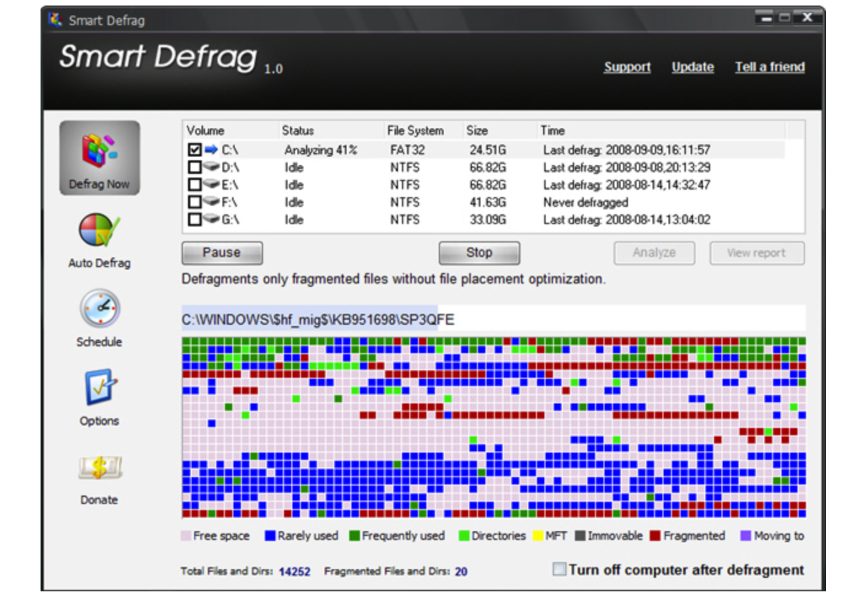This screenshot has width=843, height=603.
Task: Click the Directories legend swatch
Action: coord(464,535)
